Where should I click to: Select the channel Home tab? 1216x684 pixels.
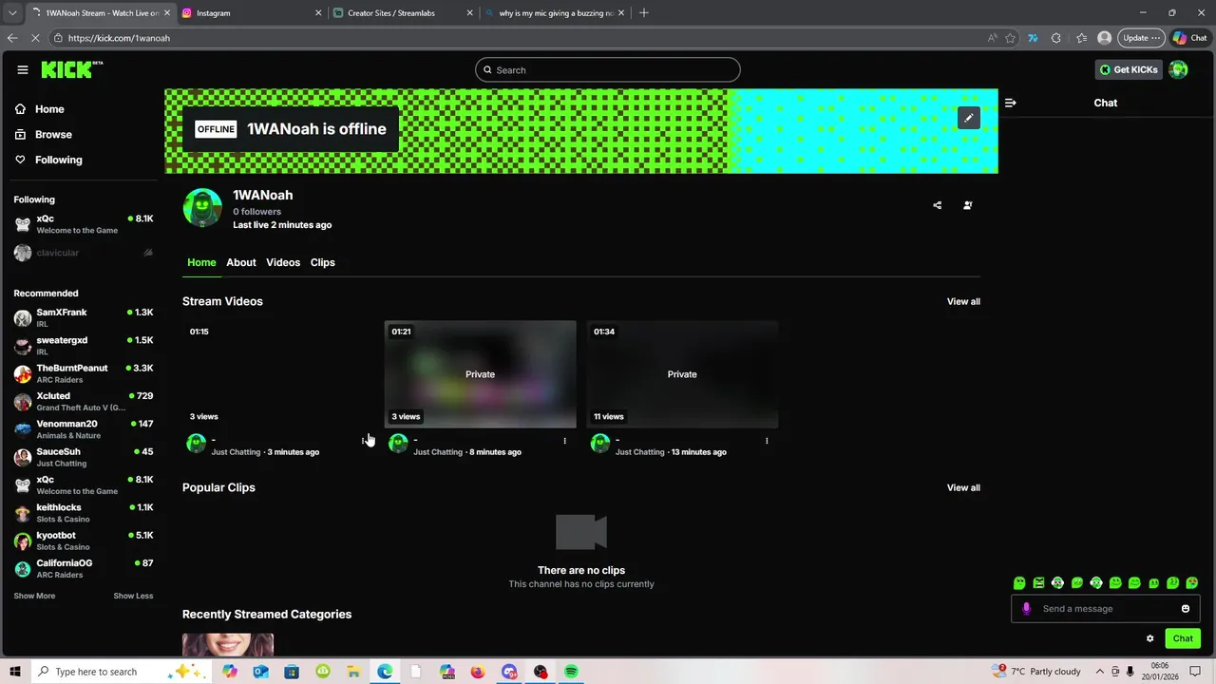tap(201, 262)
